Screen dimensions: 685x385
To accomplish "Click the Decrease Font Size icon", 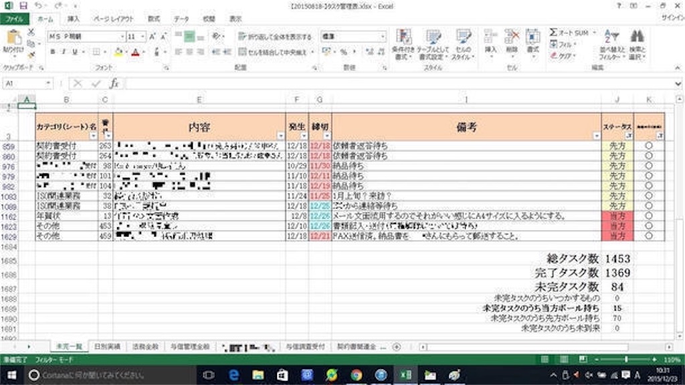I will point(164,37).
